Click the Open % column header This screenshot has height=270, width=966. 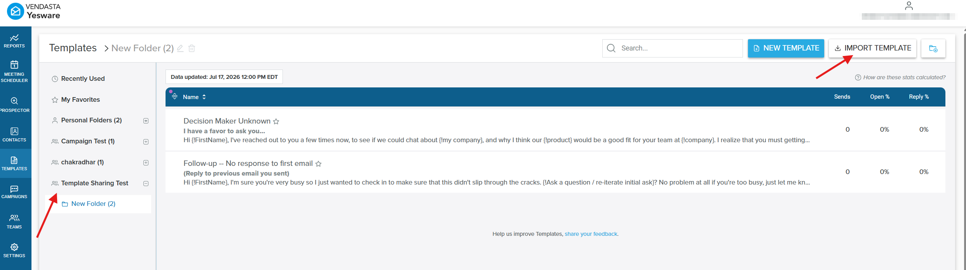coord(880,97)
